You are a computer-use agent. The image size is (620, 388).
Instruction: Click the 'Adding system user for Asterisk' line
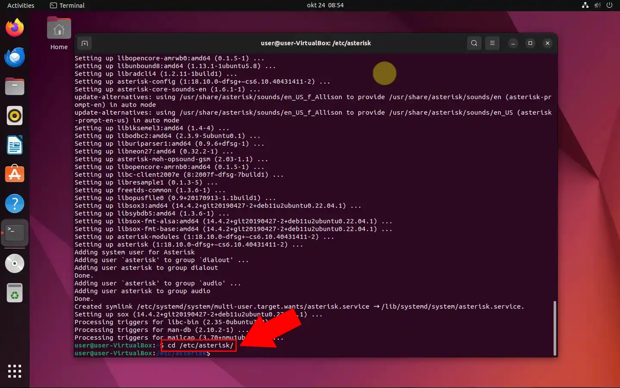click(135, 252)
